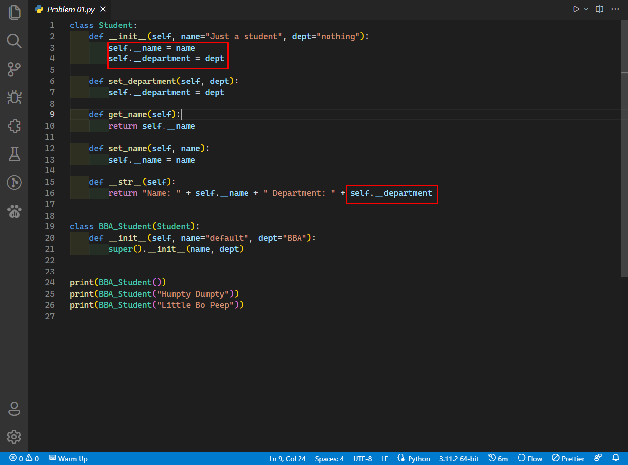This screenshot has width=628, height=465.
Task: Open the Source Control panel
Action: 14,69
